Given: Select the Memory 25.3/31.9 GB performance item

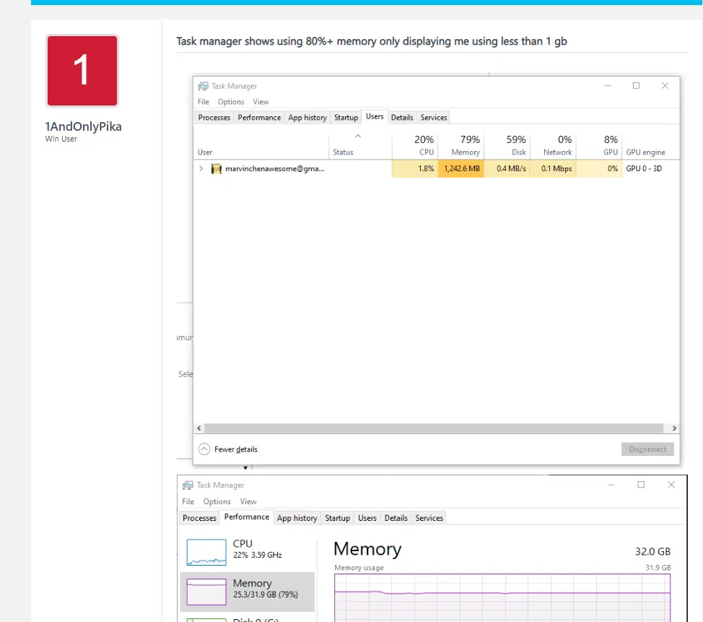Looking at the screenshot, I should click(248, 592).
